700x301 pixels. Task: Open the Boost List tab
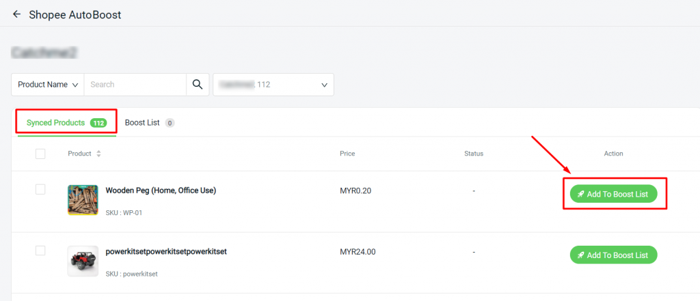tap(142, 123)
